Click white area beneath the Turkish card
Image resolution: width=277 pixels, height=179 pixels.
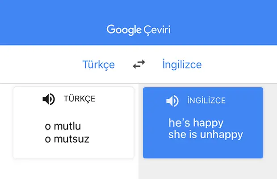click(x=71, y=170)
